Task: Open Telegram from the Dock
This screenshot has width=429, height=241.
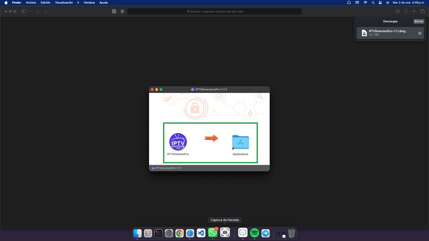Action: (265, 233)
